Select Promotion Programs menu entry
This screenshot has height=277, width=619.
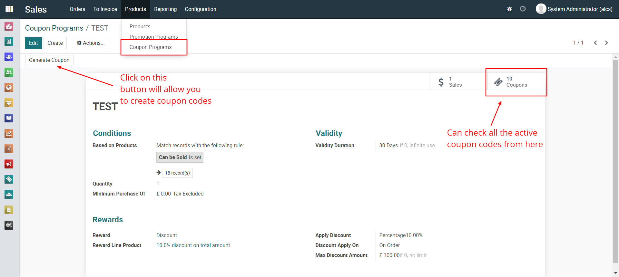click(x=153, y=37)
